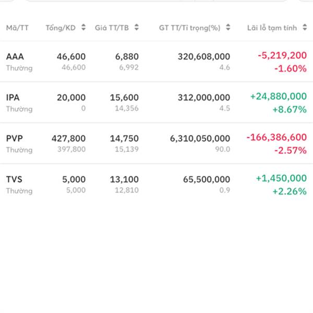Open the AAA stock row

pyautogui.click(x=15, y=56)
